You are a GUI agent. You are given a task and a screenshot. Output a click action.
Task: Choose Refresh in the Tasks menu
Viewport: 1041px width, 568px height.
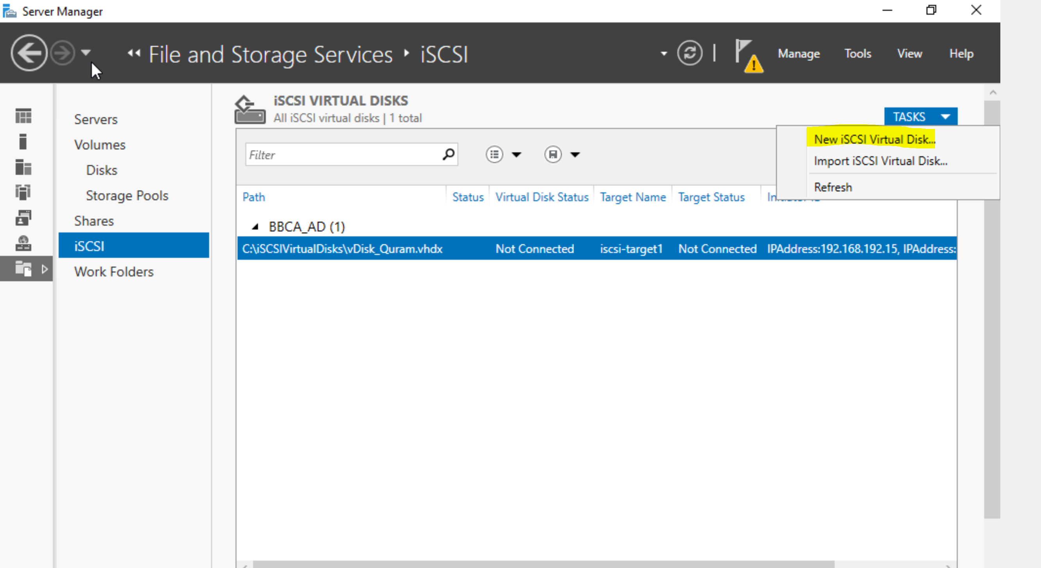(x=833, y=188)
